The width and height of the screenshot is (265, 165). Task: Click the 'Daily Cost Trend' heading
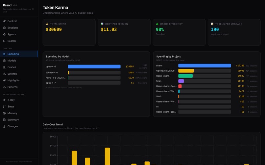[53, 125]
